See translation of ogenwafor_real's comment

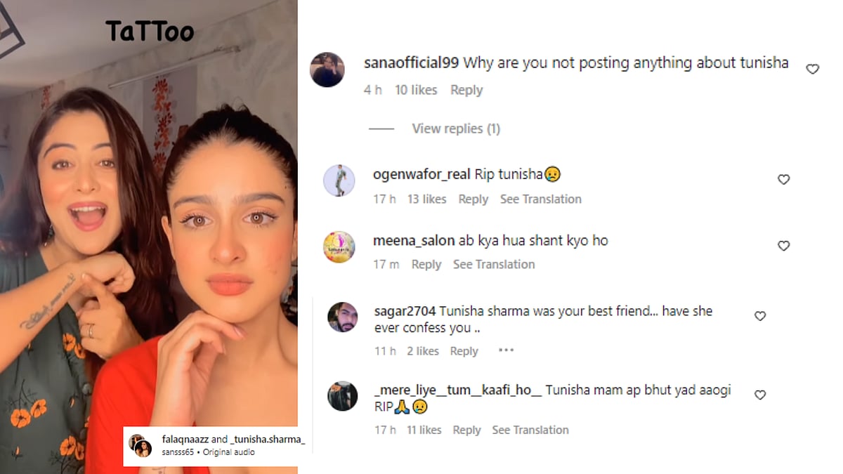(541, 199)
